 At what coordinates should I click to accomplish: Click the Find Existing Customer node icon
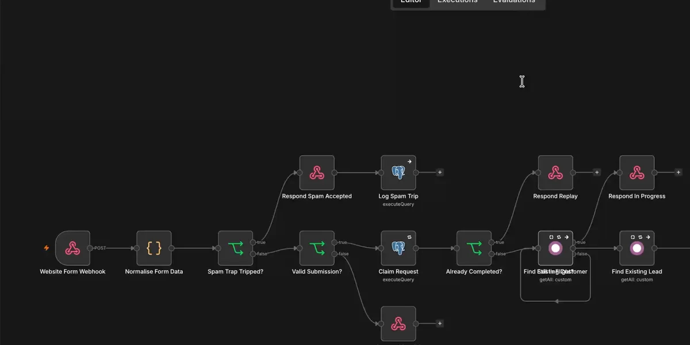tap(555, 248)
